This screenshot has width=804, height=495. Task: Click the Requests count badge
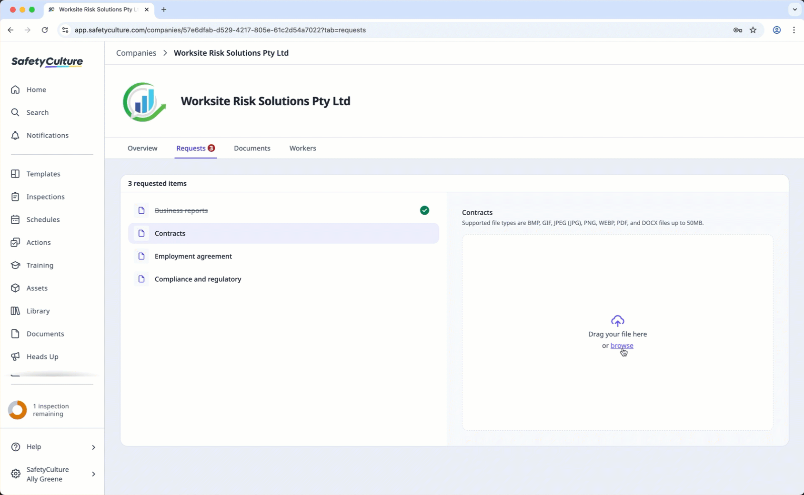pos(211,148)
